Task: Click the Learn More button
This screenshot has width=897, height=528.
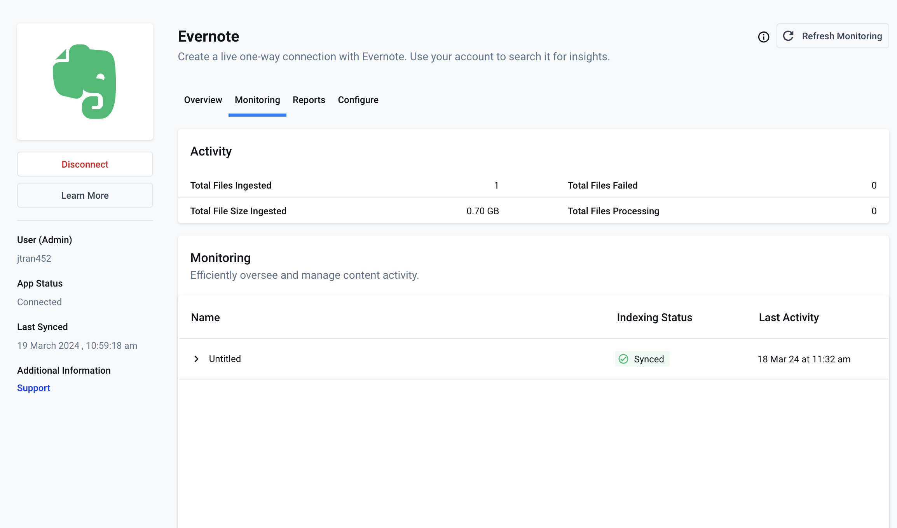Action: (85, 195)
